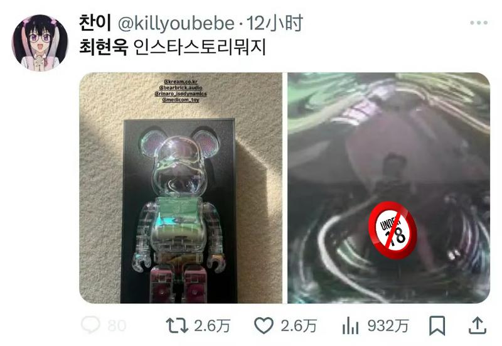Viewport: 502px width, 346px height.
Task: Click the 80 replies count
Action: [x=117, y=326]
